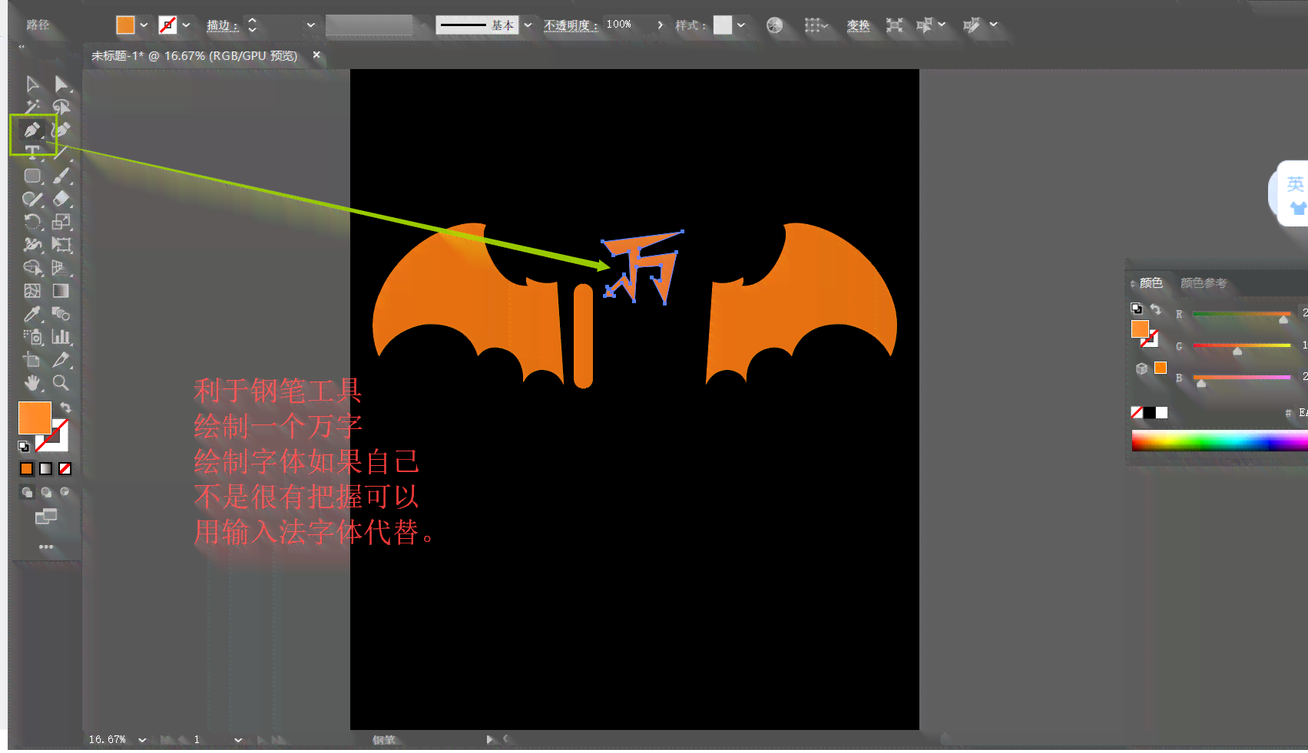Screen dimensions: 1308x753
Task: Set paint mode to Gradient
Action: pos(46,468)
